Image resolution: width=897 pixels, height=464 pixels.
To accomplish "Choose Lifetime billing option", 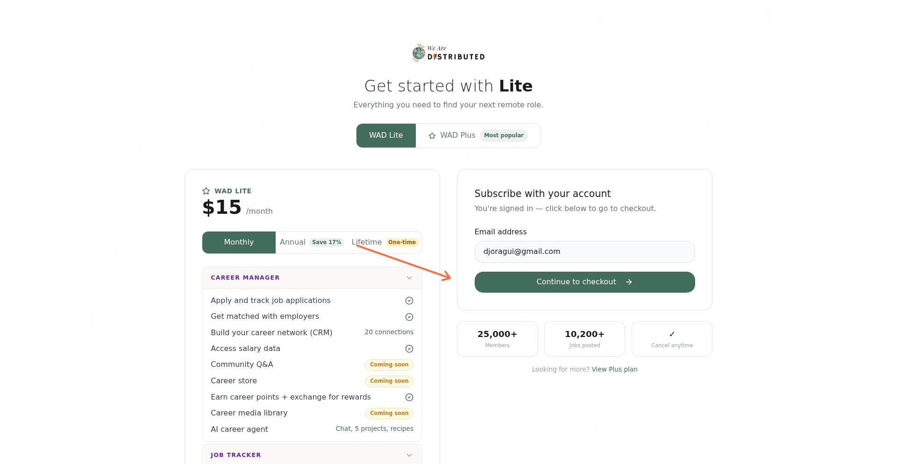I will [385, 242].
